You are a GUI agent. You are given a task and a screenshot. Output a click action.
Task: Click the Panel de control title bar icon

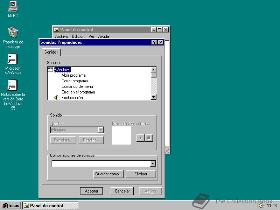pyautogui.click(x=56, y=30)
